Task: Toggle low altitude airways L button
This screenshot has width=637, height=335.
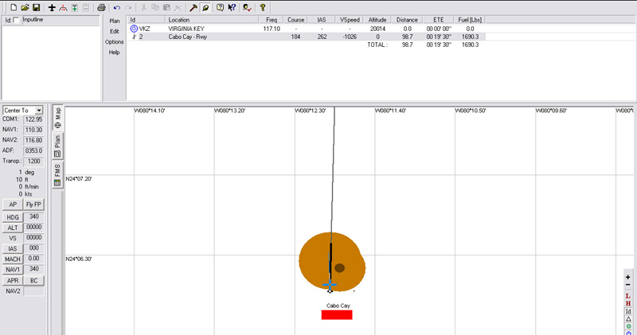Action: [628, 295]
